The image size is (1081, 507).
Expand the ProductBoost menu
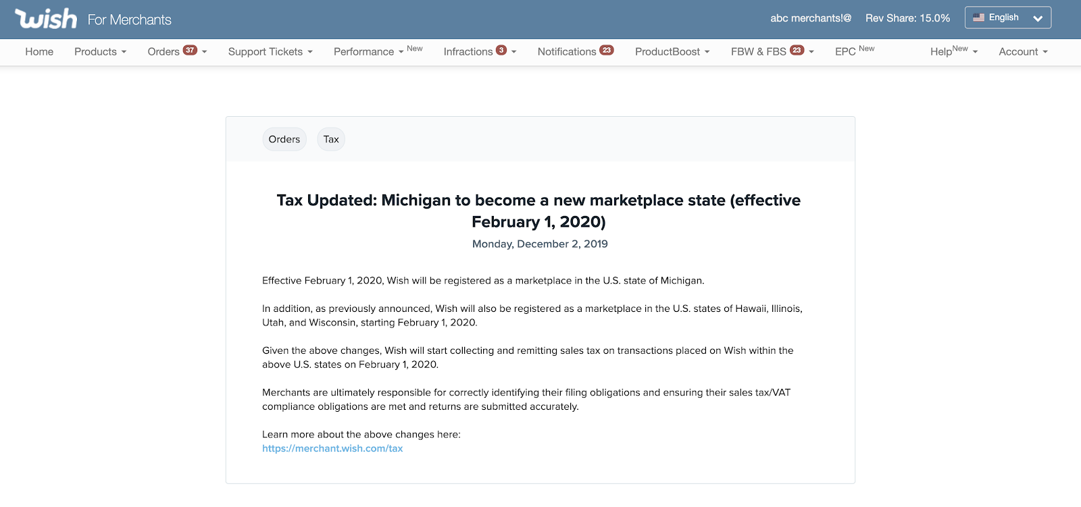(672, 52)
